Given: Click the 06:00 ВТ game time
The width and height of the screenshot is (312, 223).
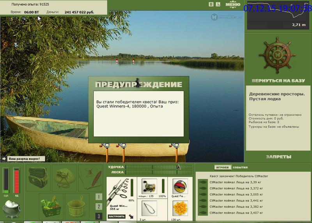Looking at the screenshot, I should [32, 12].
